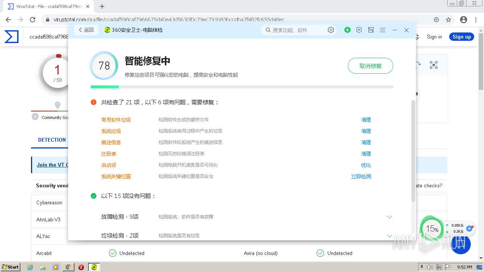
Task: Expand the 垃圾检测 - 2项 section
Action: click(389, 236)
